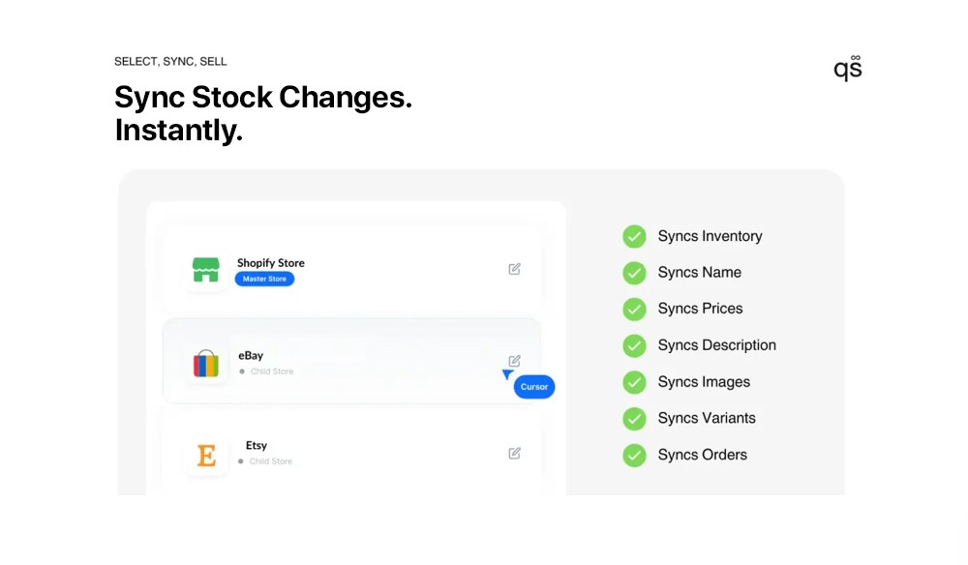Click the Shopify Store storefront icon

204,269
